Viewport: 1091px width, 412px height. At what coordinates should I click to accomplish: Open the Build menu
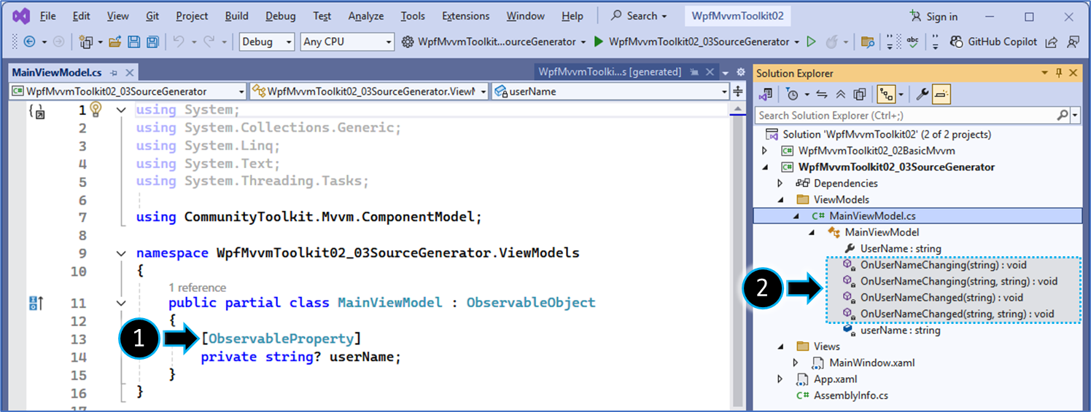pos(236,16)
